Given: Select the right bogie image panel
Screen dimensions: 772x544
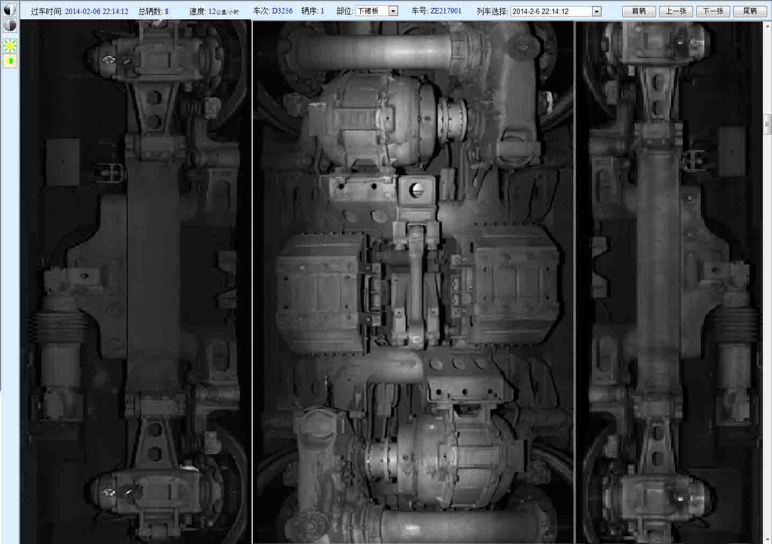Looking at the screenshot, I should pyautogui.click(x=669, y=282).
